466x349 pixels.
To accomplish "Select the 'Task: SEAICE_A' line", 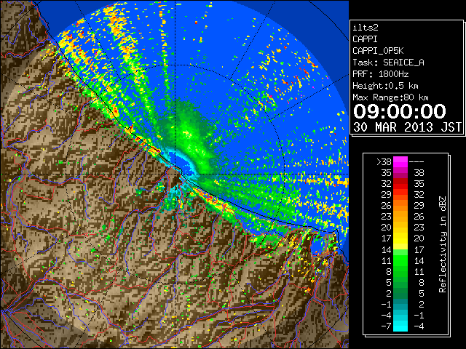I will pyautogui.click(x=388, y=63).
